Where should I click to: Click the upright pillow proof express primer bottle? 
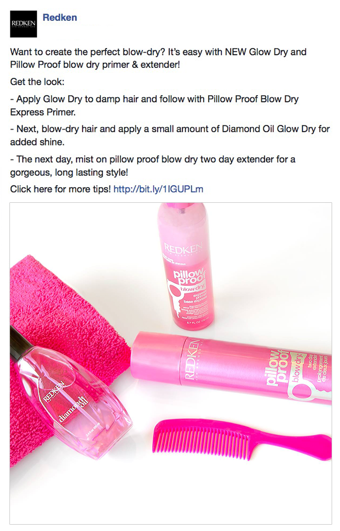pyautogui.click(x=186, y=266)
